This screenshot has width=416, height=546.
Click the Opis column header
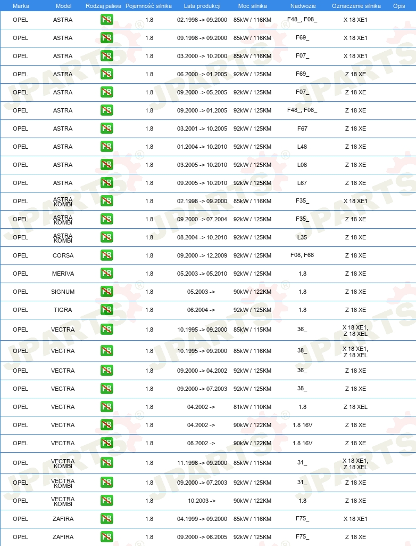point(399,6)
